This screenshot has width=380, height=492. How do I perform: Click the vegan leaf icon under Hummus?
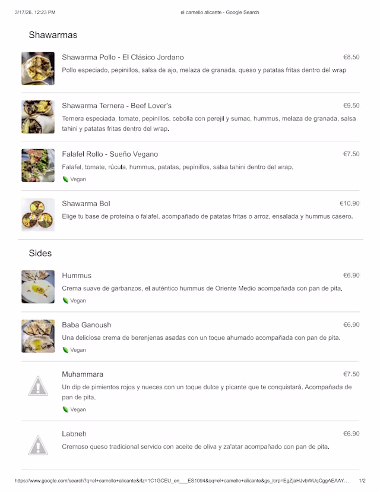pos(65,301)
